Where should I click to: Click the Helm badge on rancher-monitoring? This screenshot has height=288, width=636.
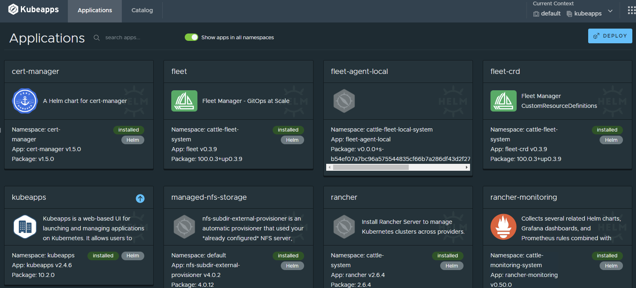pyautogui.click(x=611, y=266)
